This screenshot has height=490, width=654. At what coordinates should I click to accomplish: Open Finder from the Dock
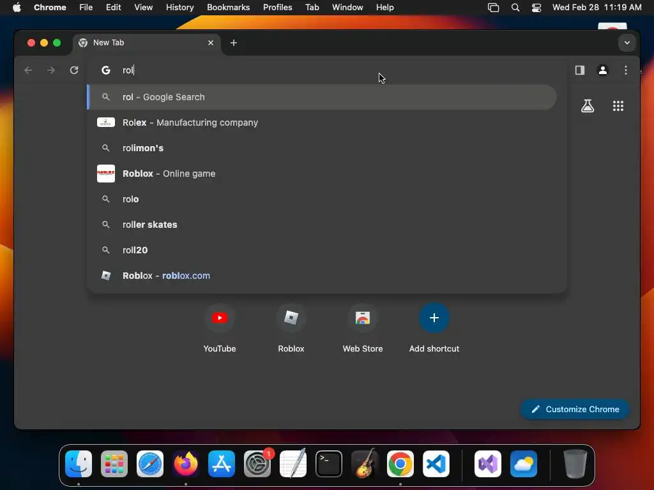tap(79, 464)
